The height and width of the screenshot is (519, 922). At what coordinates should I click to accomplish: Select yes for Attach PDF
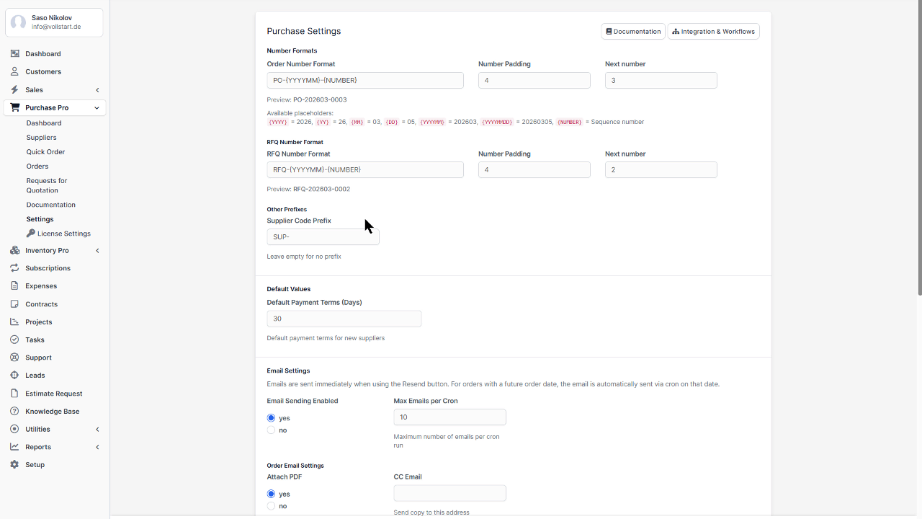[271, 494]
